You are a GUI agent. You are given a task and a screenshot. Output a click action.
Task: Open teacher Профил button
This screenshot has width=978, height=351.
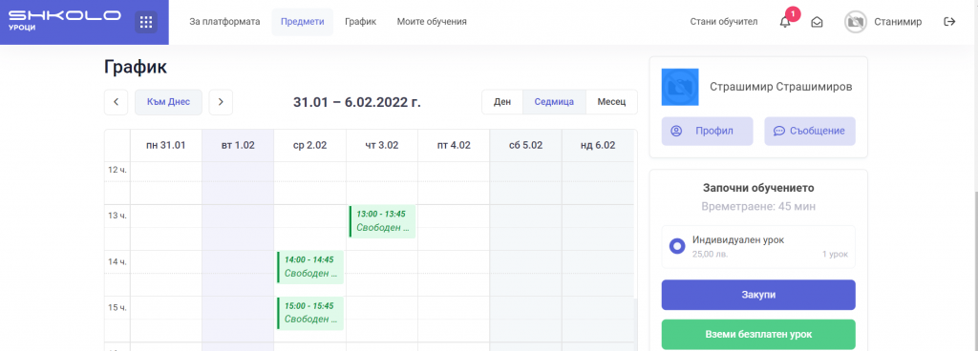coord(708,132)
